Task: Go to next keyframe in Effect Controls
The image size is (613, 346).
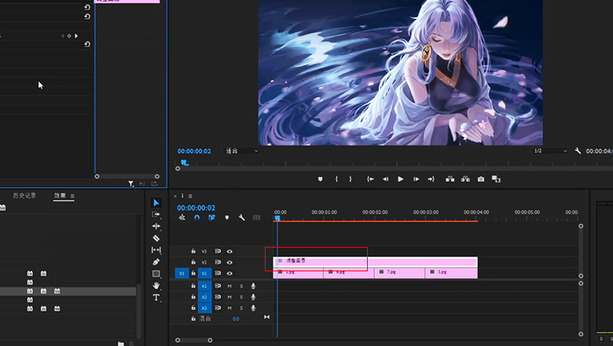Action: 76,36
